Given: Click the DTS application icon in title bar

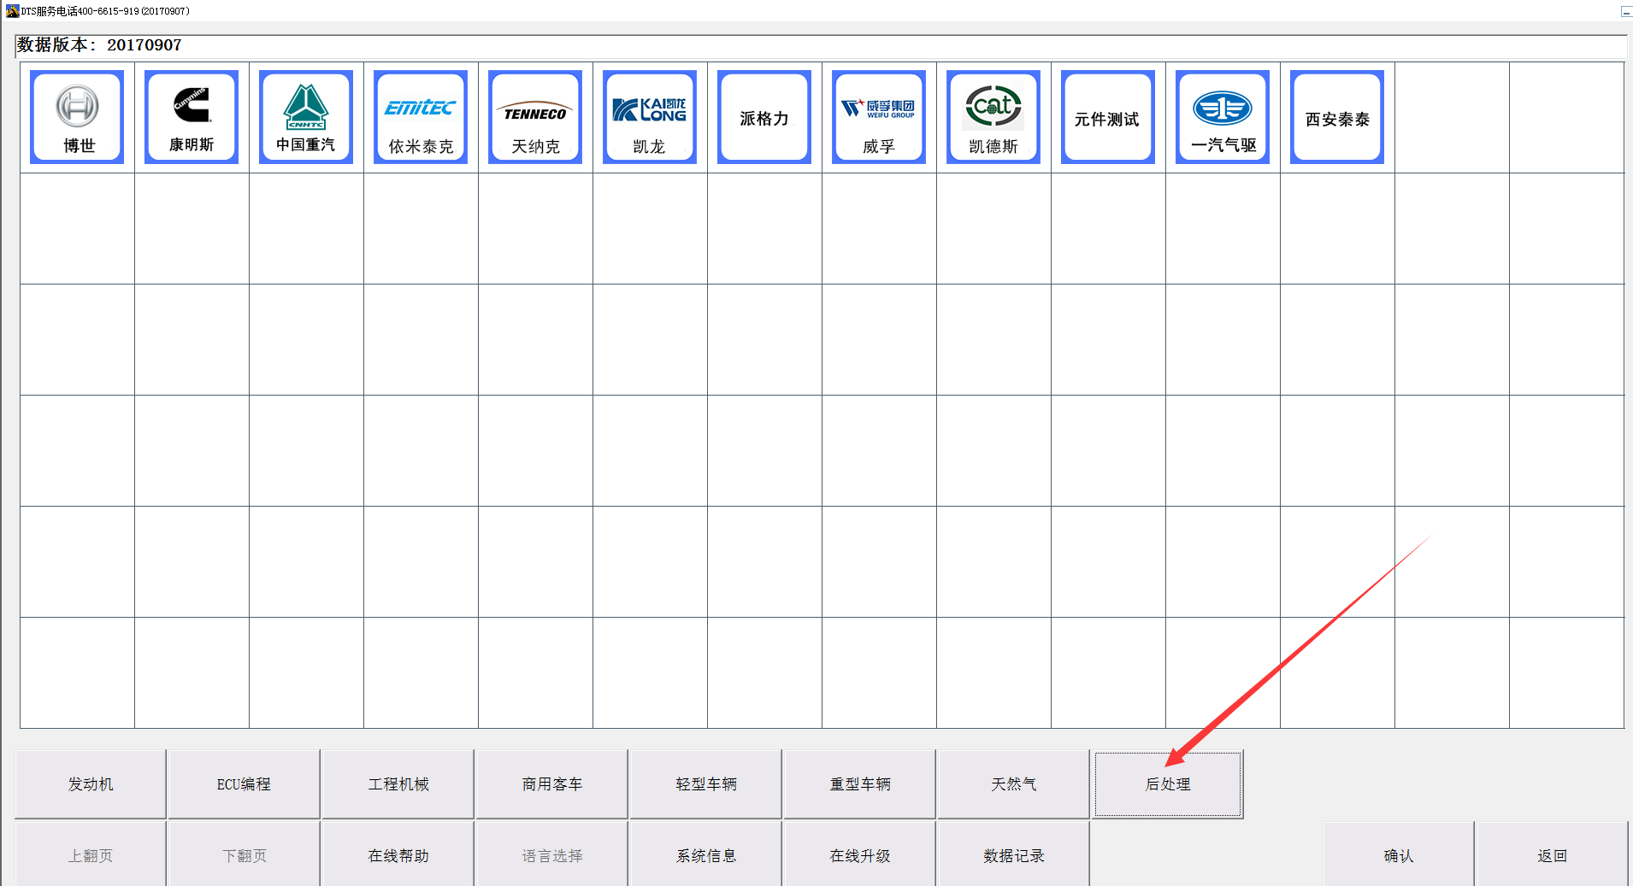Looking at the screenshot, I should (12, 11).
